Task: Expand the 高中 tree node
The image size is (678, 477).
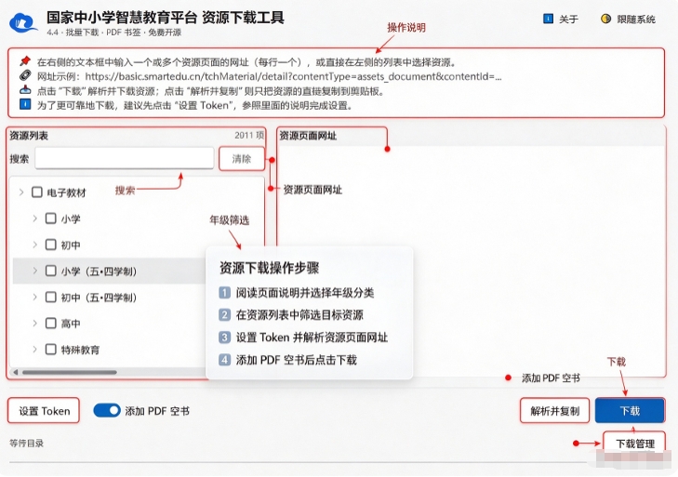Action: point(35,323)
